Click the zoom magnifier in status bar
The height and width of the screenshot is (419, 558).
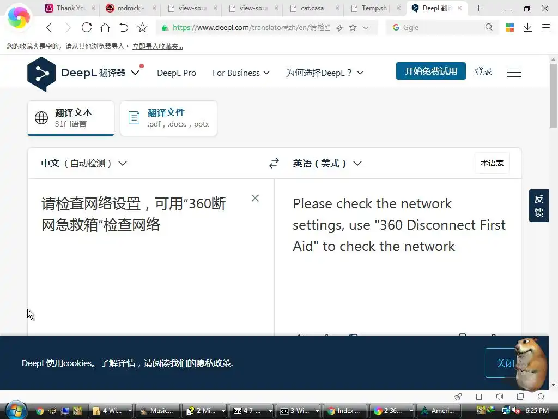click(x=541, y=397)
